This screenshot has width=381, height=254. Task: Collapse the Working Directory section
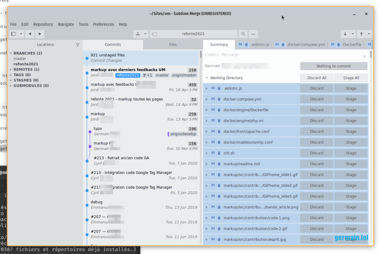coord(206,78)
